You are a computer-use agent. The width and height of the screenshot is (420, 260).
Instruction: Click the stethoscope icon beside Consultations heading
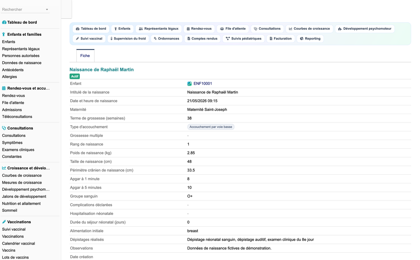pyautogui.click(x=4, y=128)
